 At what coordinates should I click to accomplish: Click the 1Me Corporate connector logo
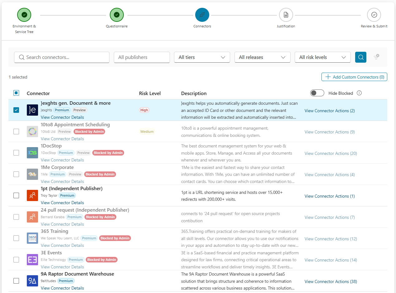click(32, 174)
